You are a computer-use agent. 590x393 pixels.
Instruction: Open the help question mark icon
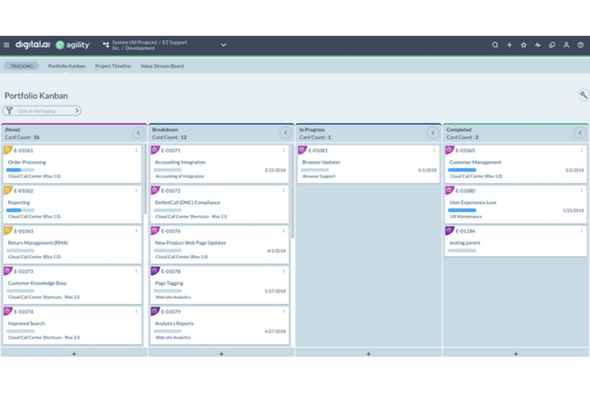tap(580, 45)
